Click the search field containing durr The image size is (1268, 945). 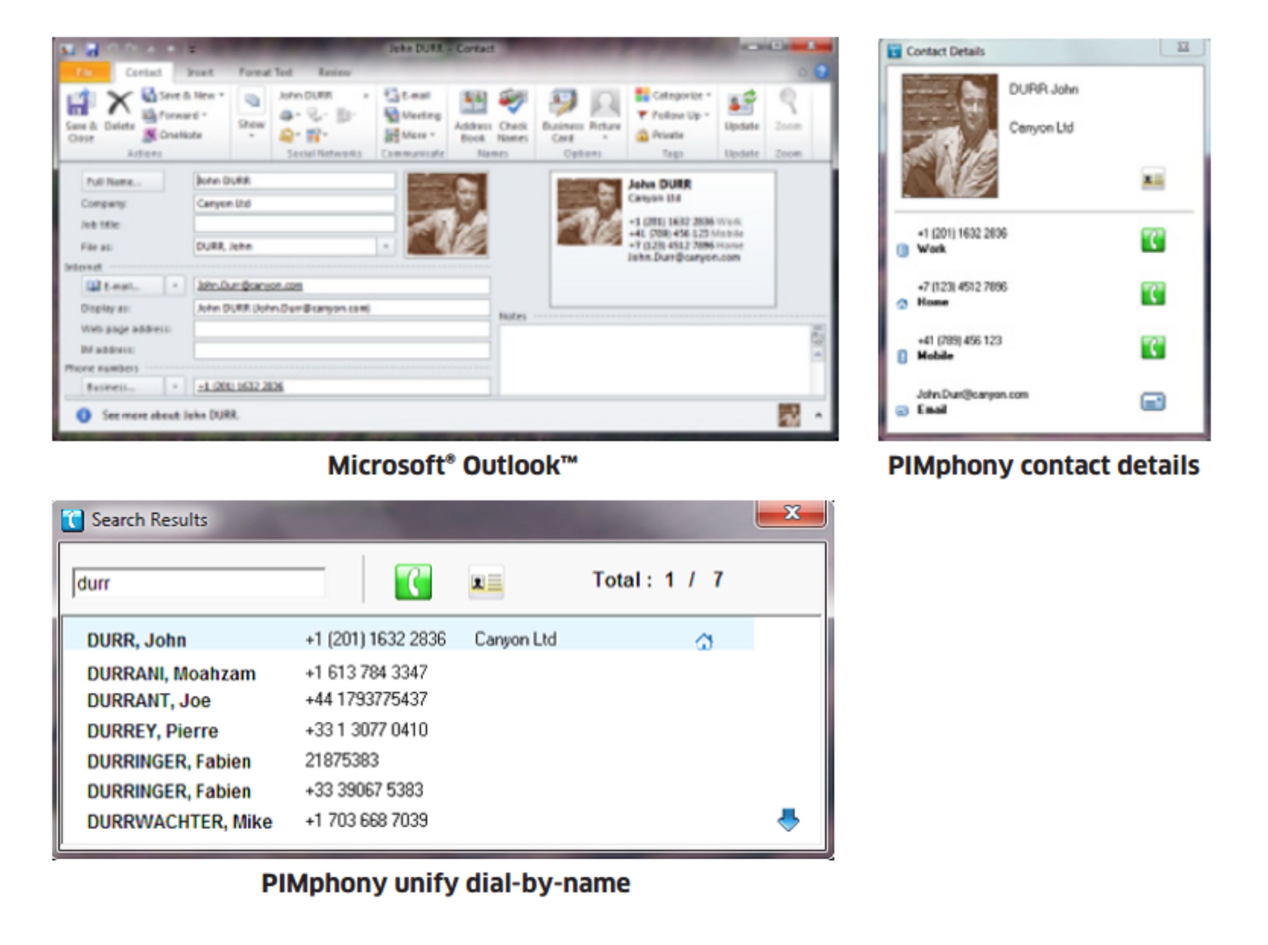point(199,583)
